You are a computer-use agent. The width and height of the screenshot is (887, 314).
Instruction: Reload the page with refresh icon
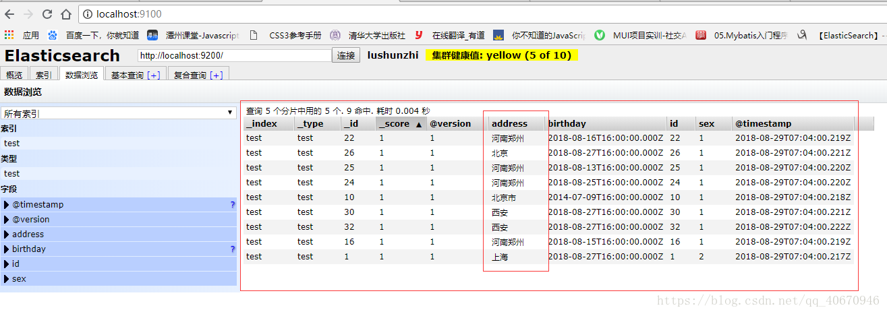pos(47,13)
